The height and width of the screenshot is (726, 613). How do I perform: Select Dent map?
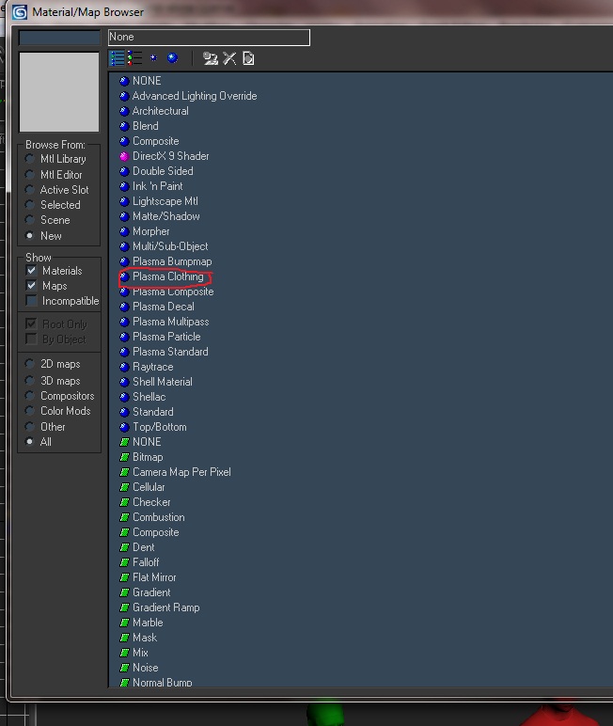point(144,547)
